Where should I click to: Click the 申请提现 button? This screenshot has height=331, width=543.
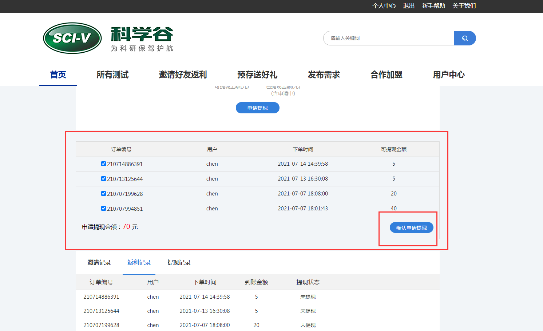(258, 108)
